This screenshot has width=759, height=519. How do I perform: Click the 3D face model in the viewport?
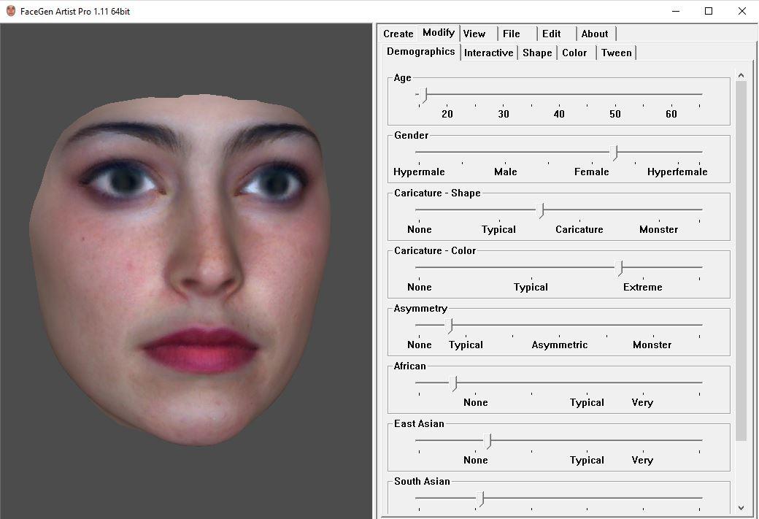tap(190, 270)
